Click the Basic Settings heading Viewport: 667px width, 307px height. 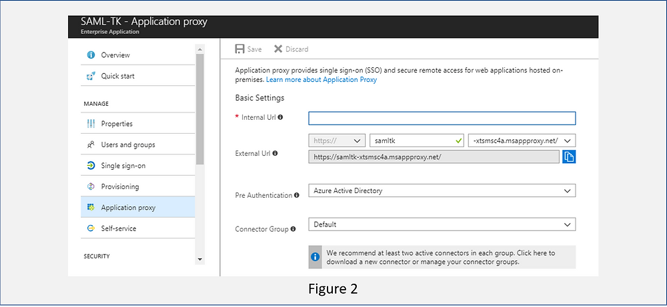pyautogui.click(x=260, y=98)
